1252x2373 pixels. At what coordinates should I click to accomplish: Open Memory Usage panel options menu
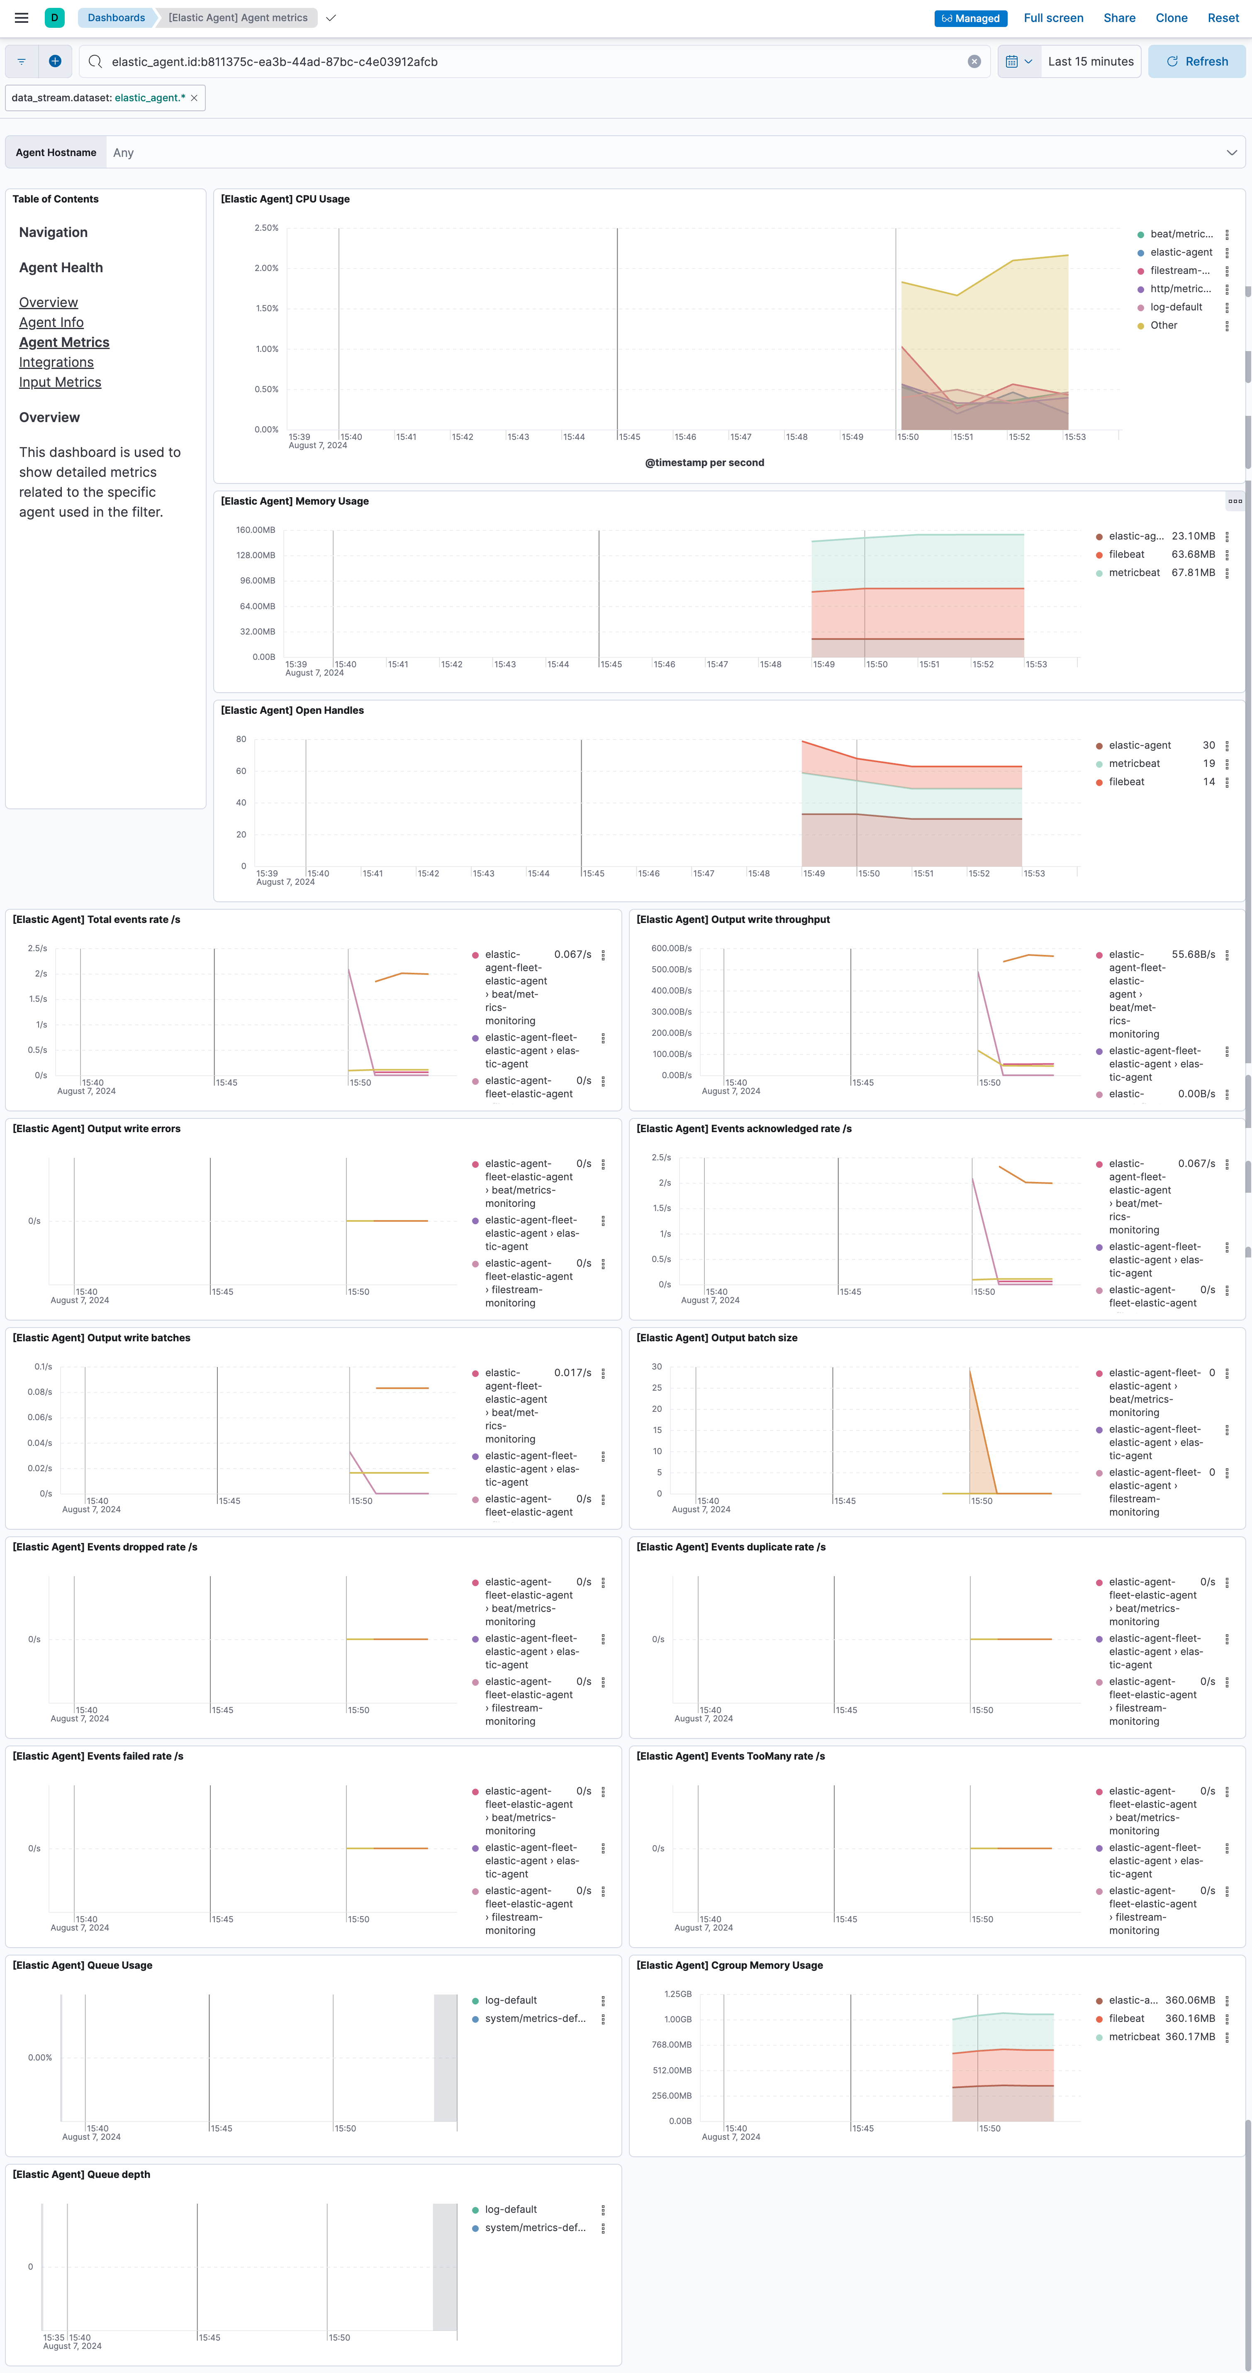pyautogui.click(x=1235, y=501)
